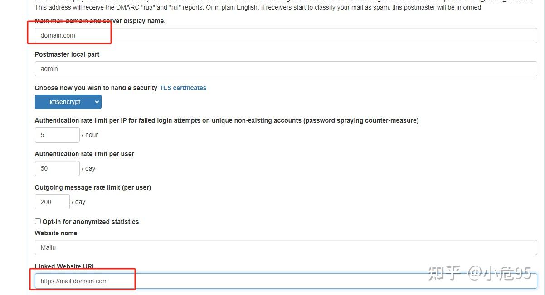Click the Zhihu watermark logo
The image size is (545, 295).
[445, 273]
